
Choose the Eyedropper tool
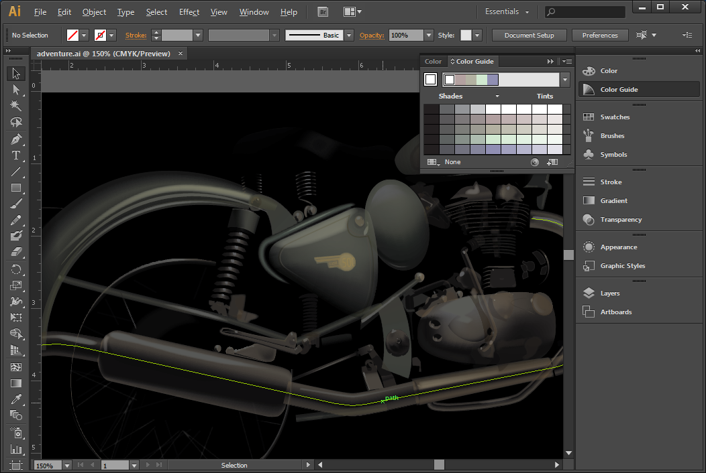coord(16,399)
